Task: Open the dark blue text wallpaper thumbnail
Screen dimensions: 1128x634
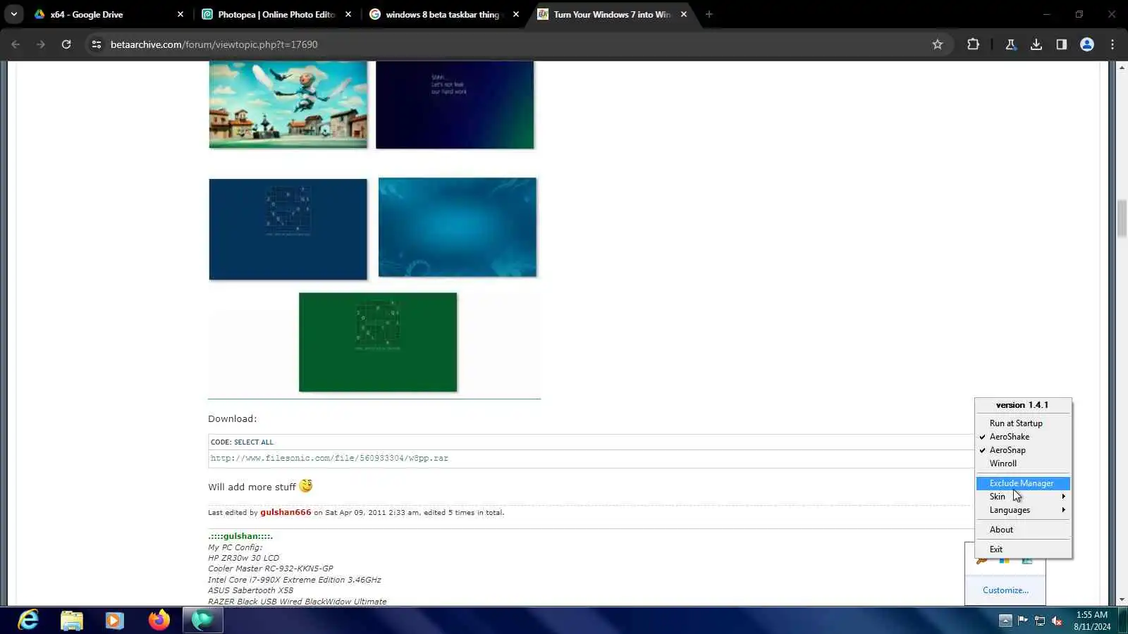Action: tap(455, 104)
